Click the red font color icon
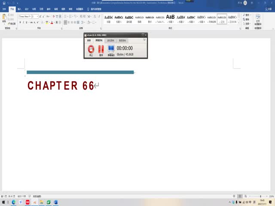Viewport: 275px width, 206px height. (x=52, y=22)
